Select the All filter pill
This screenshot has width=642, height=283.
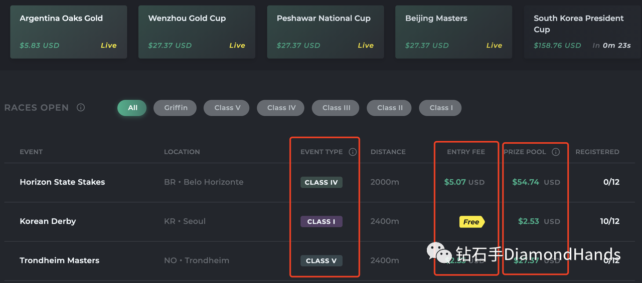point(132,108)
